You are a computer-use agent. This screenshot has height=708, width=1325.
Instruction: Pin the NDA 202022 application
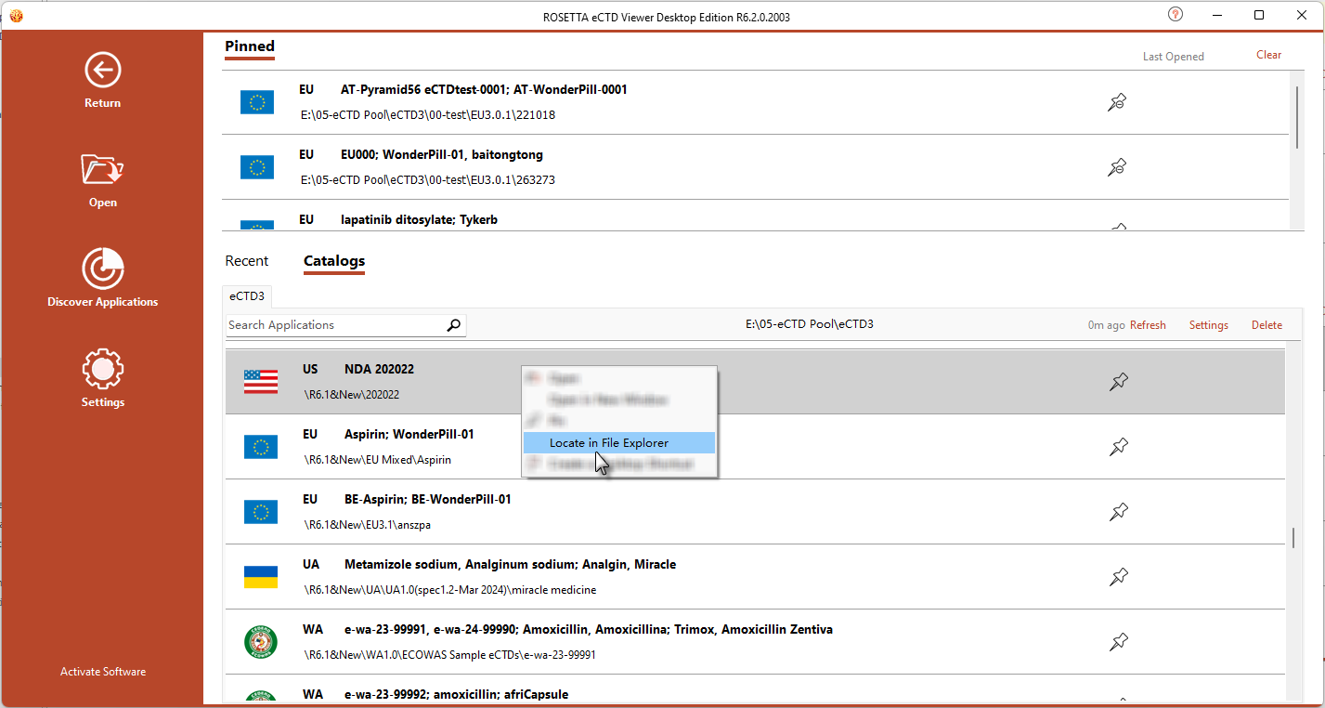(x=1119, y=382)
